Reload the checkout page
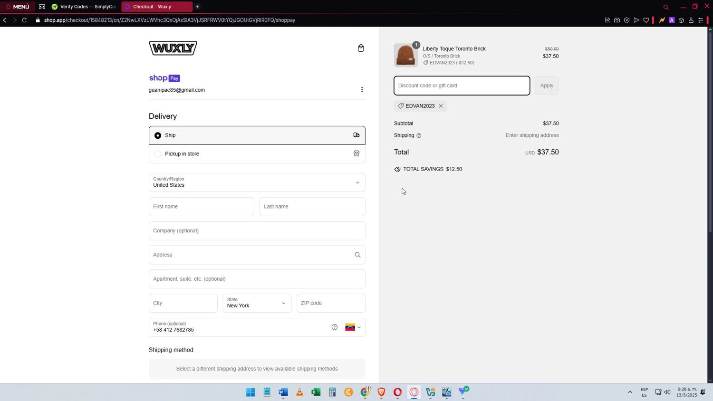Viewport: 713px width, 401px height. pos(24,20)
